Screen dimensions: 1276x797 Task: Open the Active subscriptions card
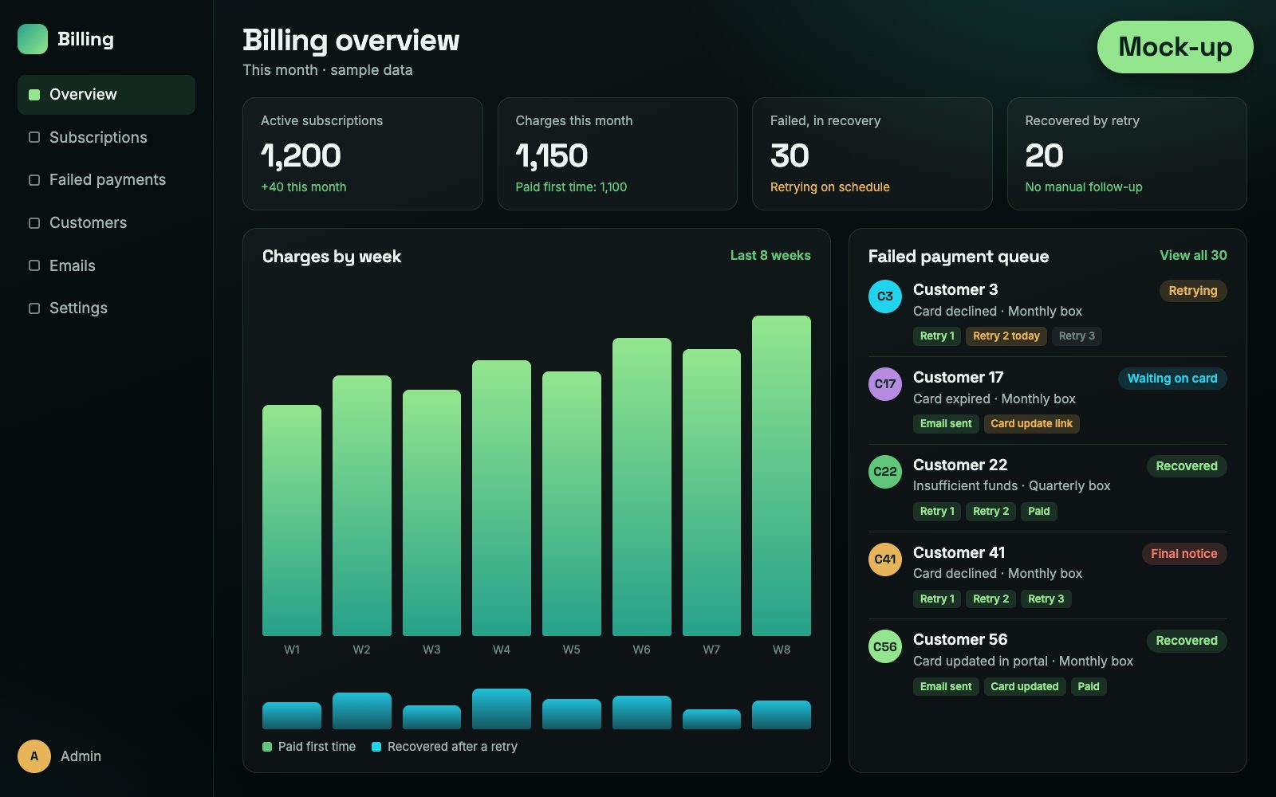363,154
